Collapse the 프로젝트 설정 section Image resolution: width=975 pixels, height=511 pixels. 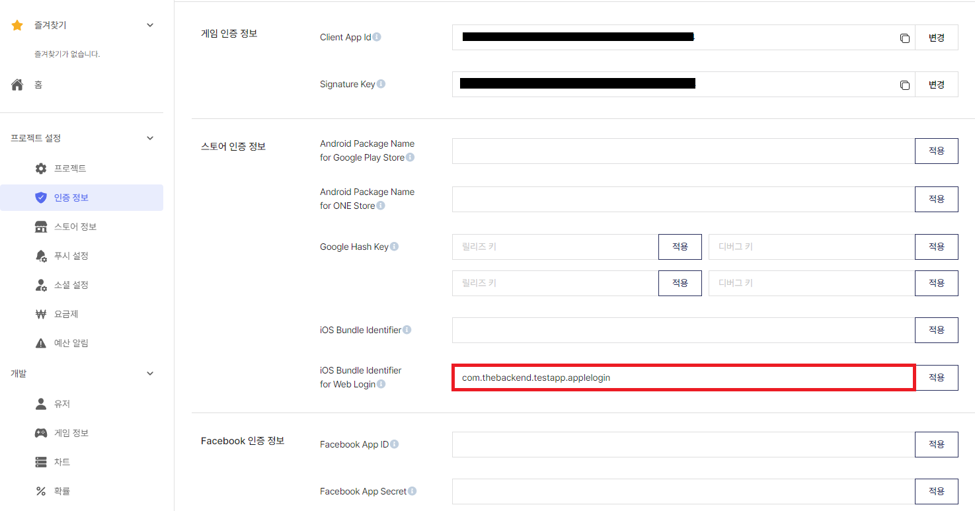click(x=150, y=138)
